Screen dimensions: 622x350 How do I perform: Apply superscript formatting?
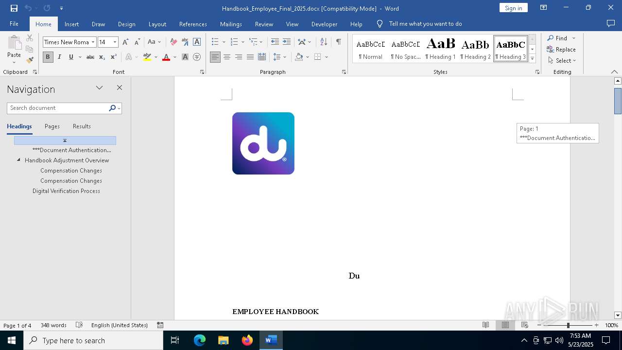tap(114, 57)
